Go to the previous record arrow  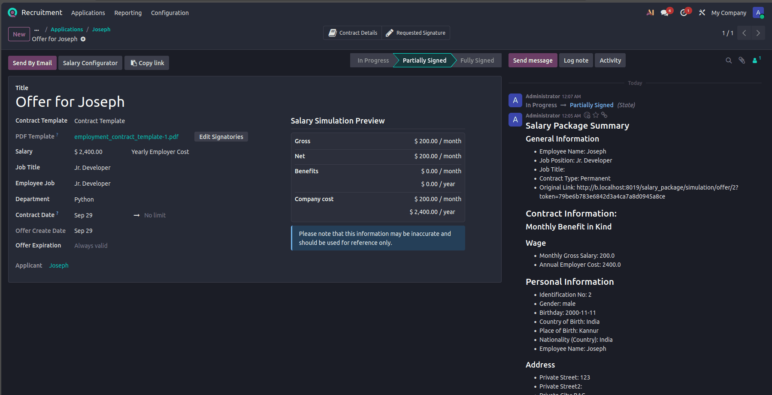744,33
